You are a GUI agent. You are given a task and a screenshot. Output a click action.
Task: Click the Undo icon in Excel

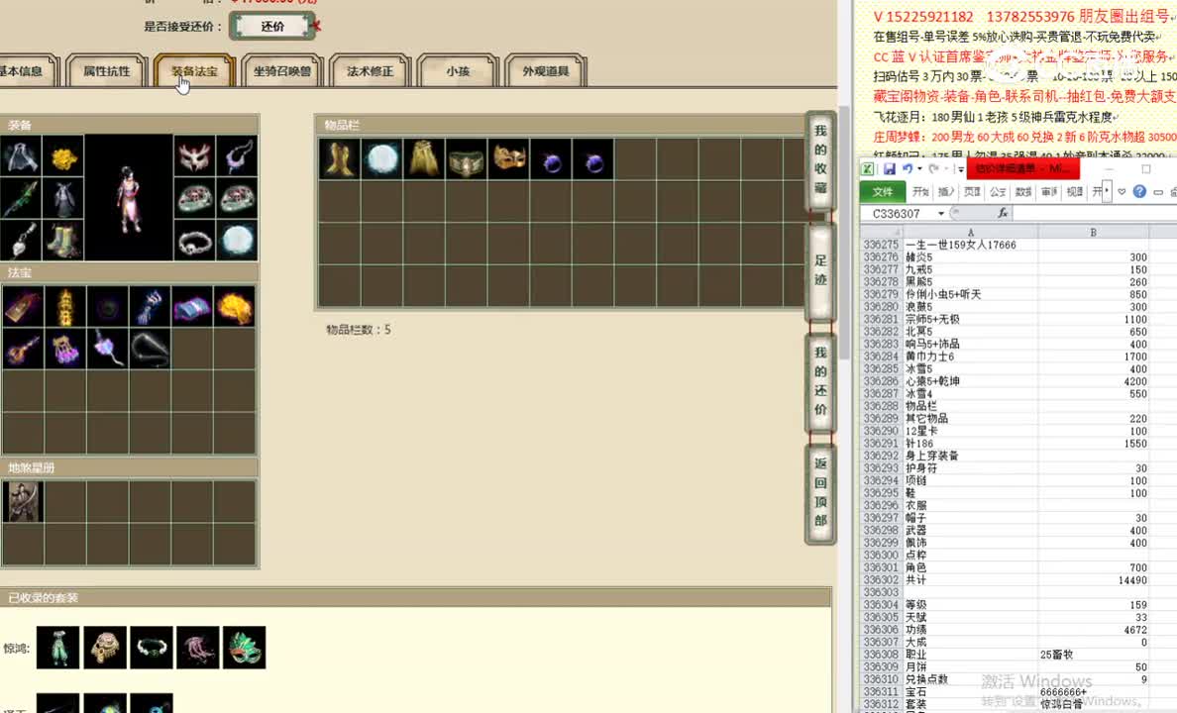point(909,168)
